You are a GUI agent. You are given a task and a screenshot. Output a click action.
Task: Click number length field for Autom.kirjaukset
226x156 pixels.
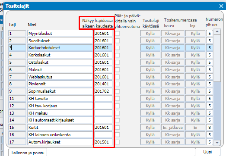point(210,142)
